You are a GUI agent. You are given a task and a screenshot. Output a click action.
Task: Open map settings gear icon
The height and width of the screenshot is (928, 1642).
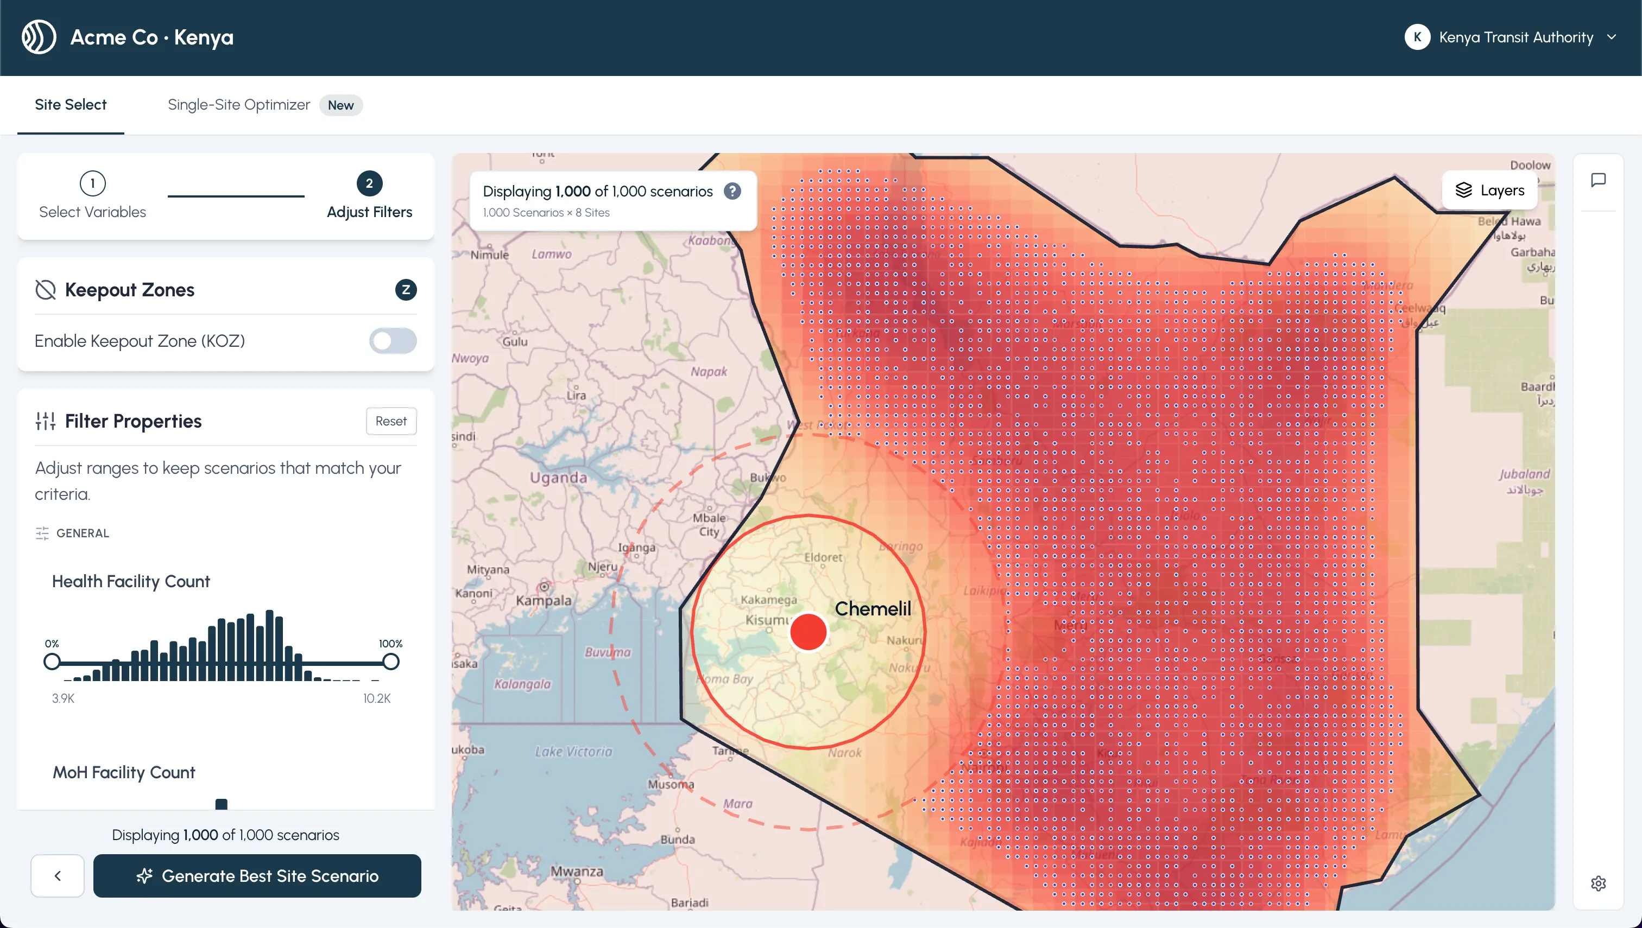point(1597,883)
